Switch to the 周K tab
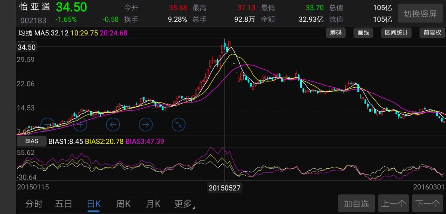Image resolution: width=446 pixels, height=214 pixels. tap(123, 204)
